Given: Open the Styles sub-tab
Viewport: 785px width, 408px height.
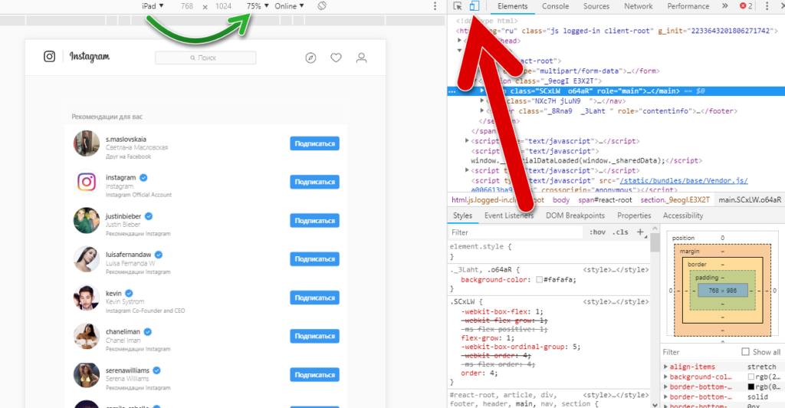Looking at the screenshot, I should pyautogui.click(x=462, y=216).
